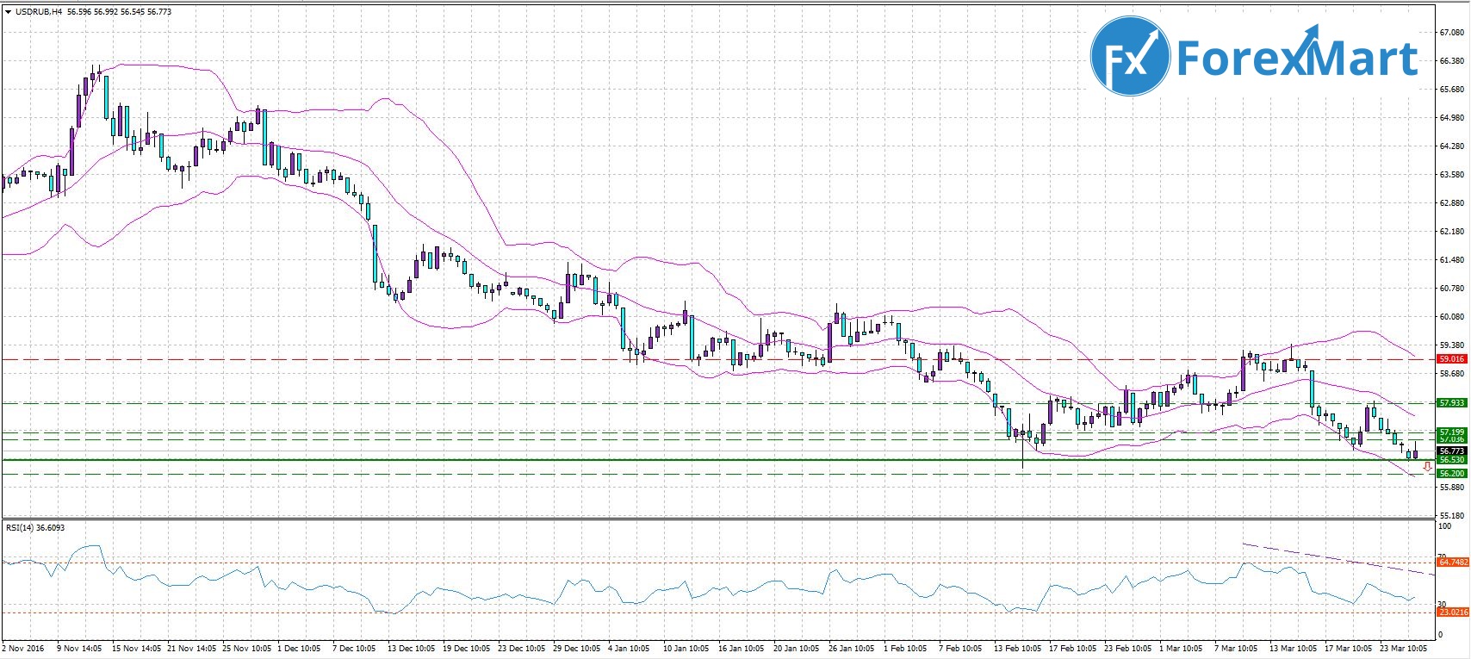Viewport: 1471px width, 659px height.
Task: Click the 67.080 value on price scale
Action: 1451,33
